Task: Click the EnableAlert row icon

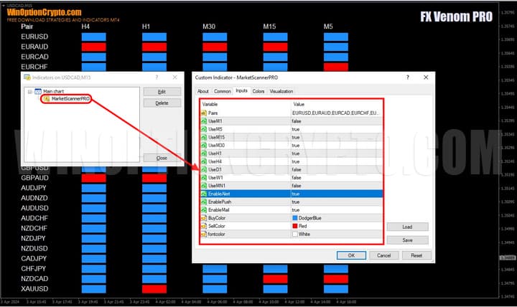Action: [204, 194]
